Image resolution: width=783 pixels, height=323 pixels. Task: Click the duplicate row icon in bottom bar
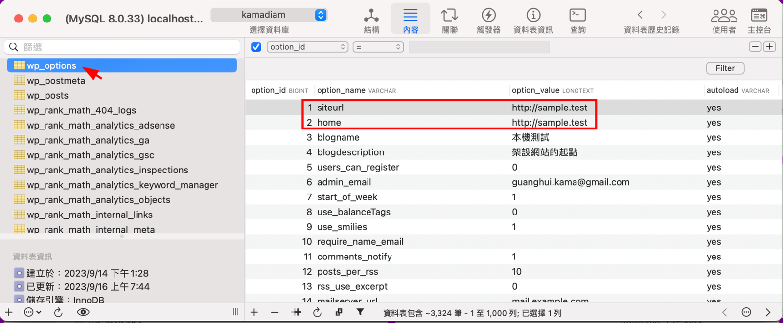pos(339,312)
